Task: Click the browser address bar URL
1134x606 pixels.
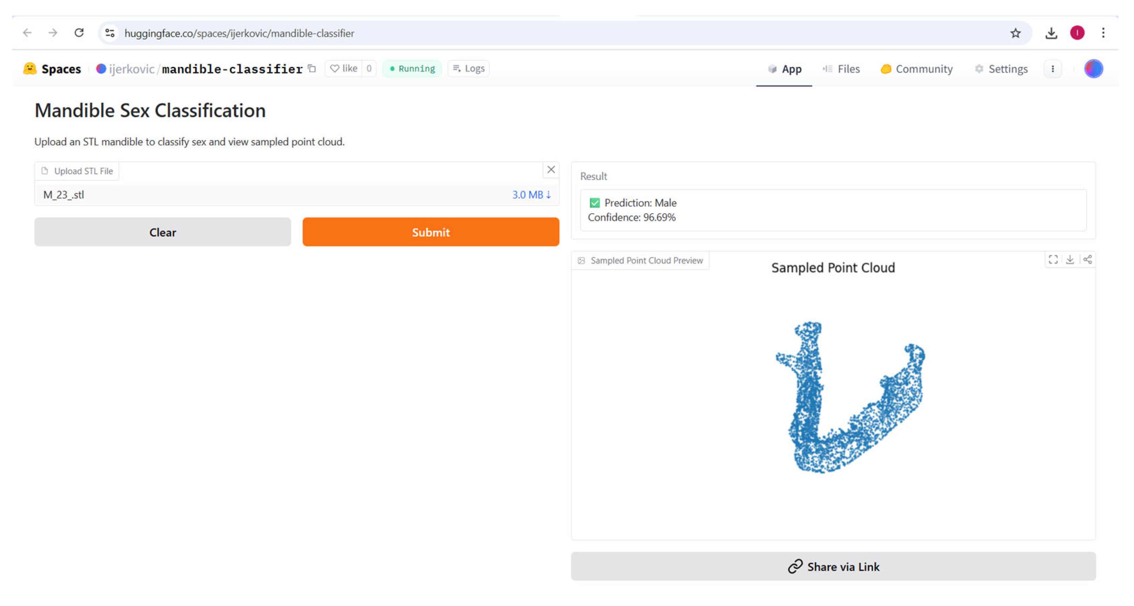Action: pos(239,33)
